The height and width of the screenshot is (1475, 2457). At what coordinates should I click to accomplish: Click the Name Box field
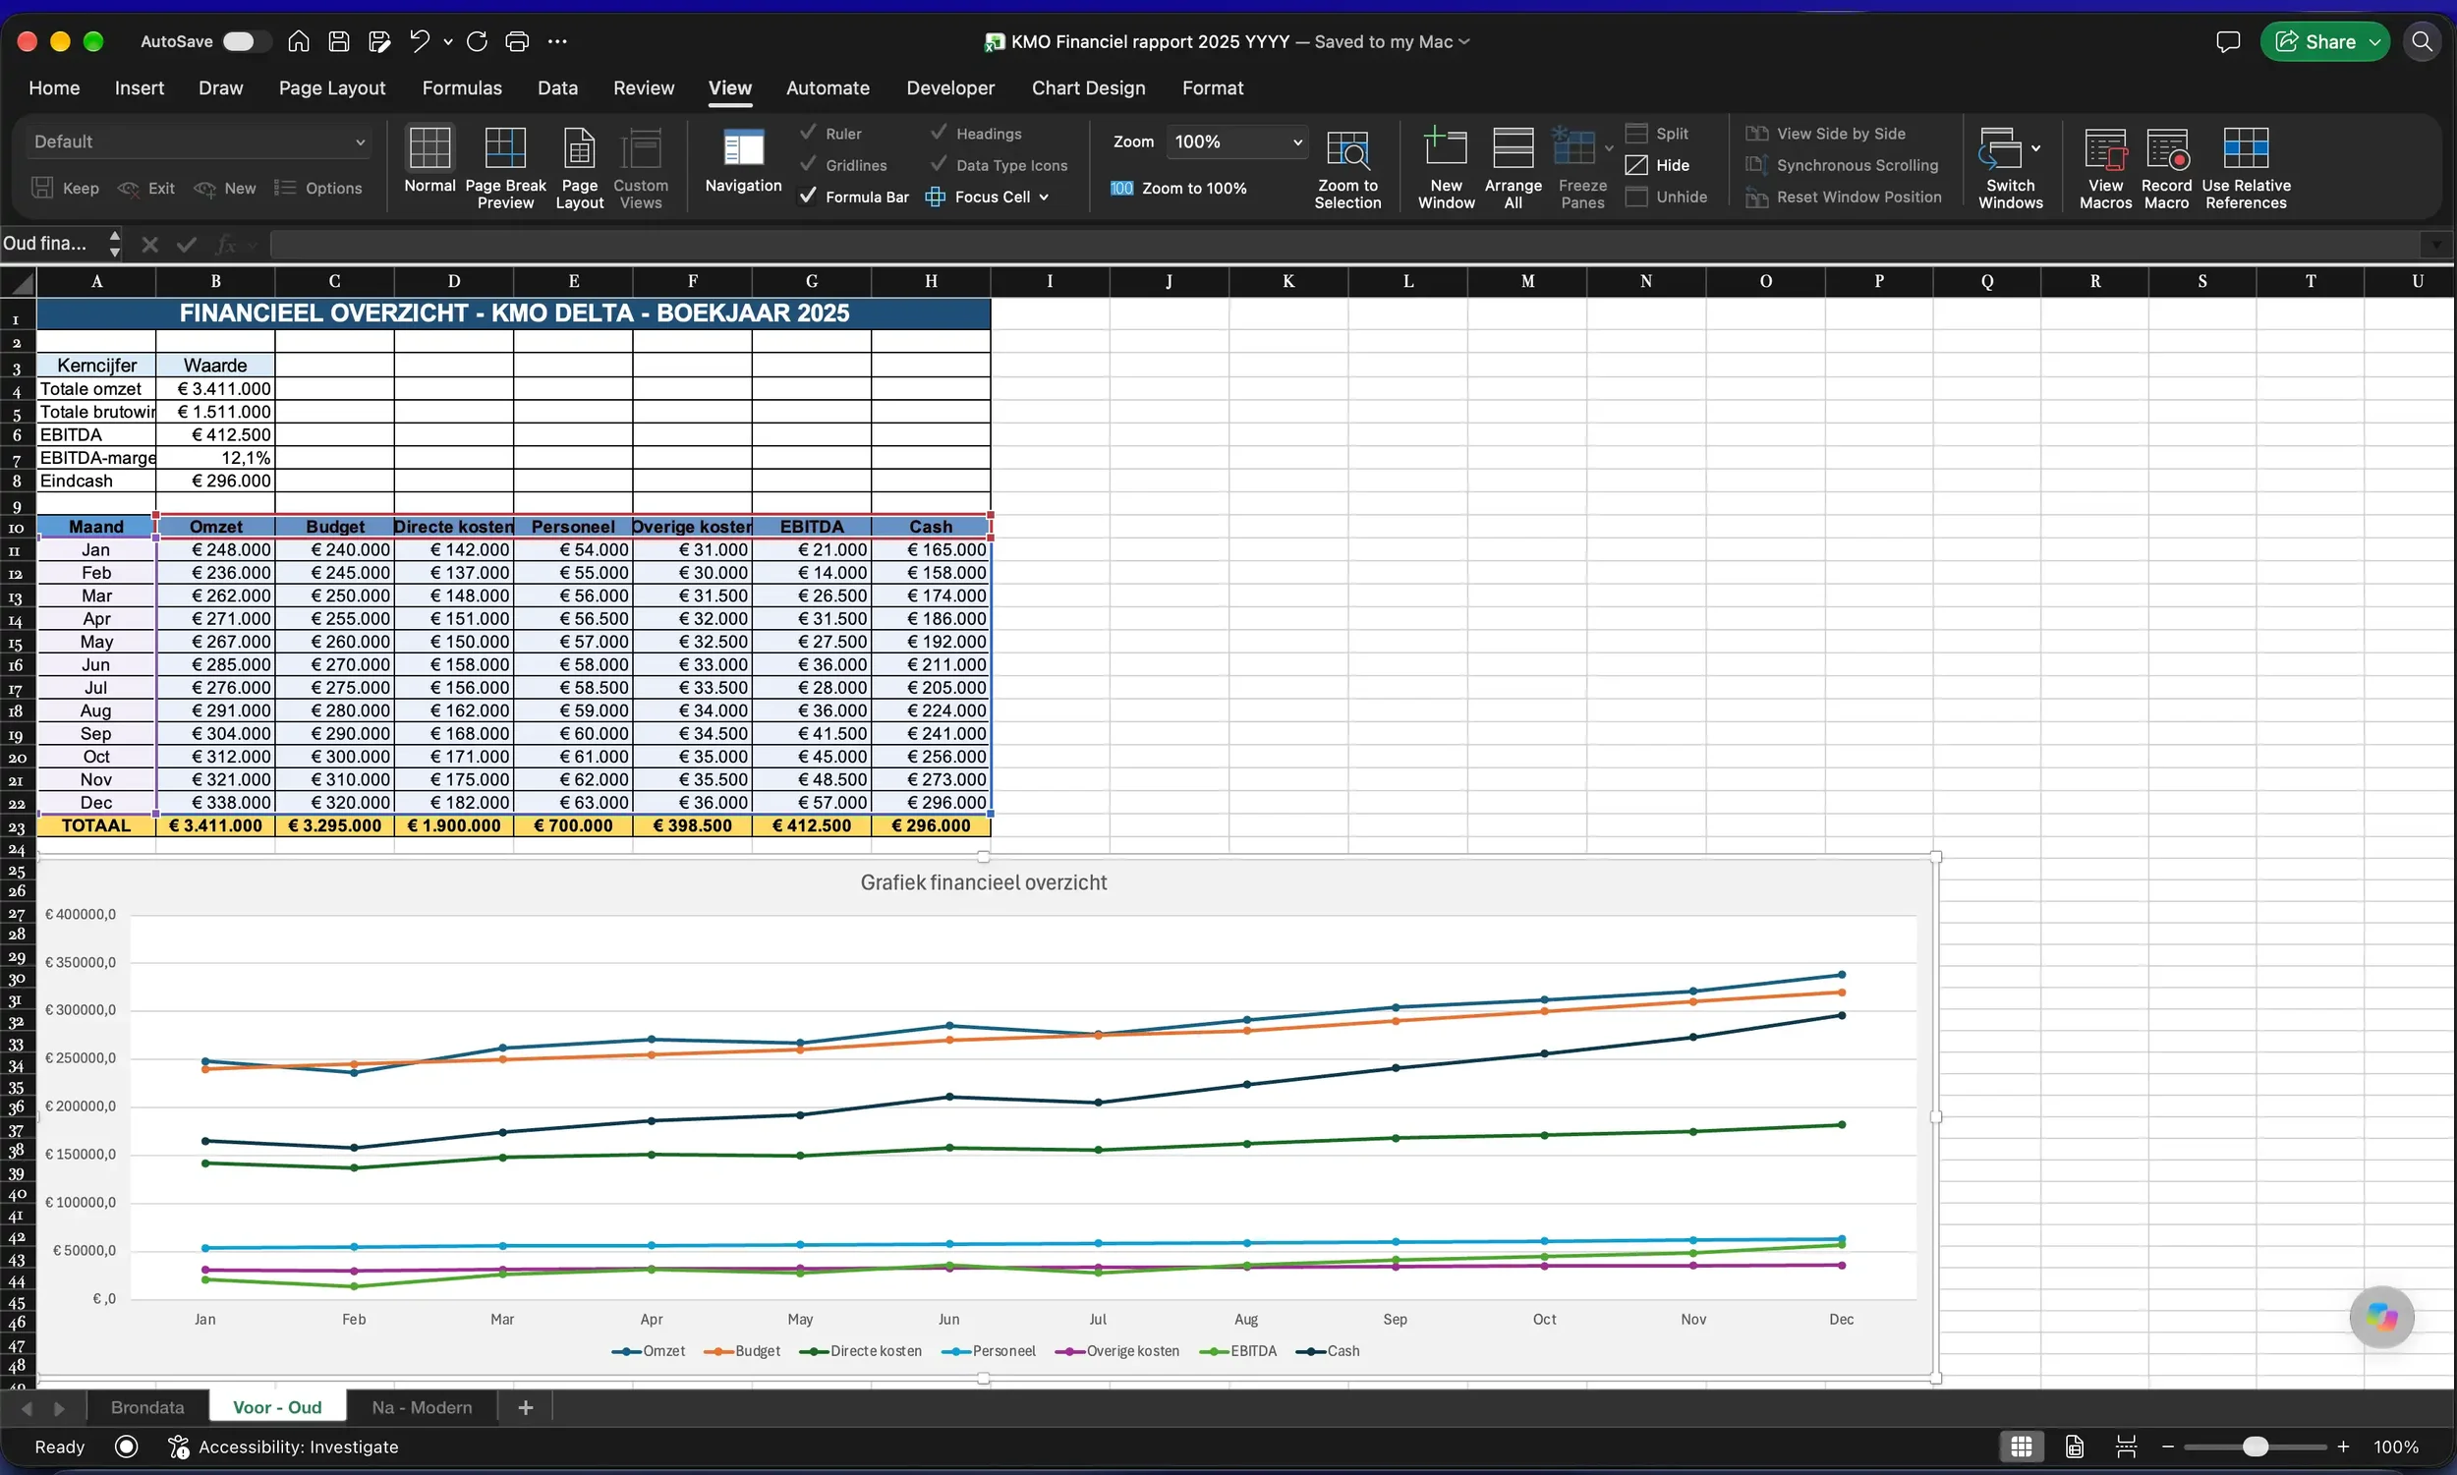(50, 244)
